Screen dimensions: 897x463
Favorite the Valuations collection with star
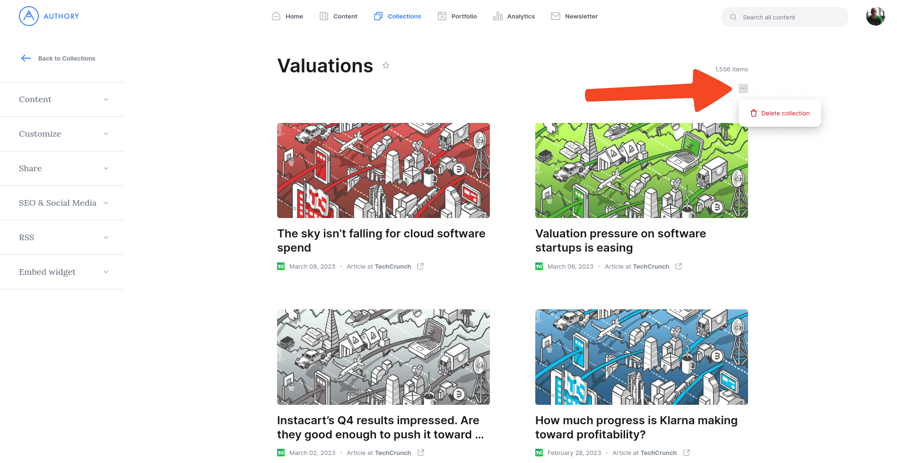click(x=386, y=65)
